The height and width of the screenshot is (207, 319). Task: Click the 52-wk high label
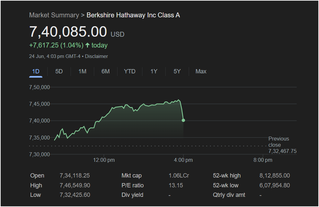(227, 176)
